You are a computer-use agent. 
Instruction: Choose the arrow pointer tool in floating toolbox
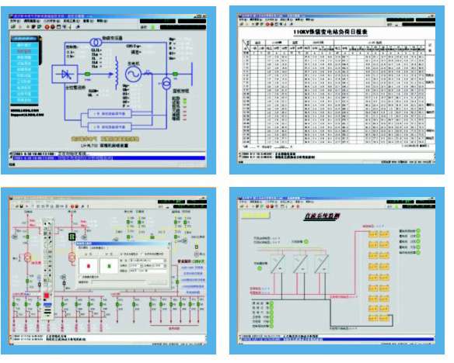45,223
